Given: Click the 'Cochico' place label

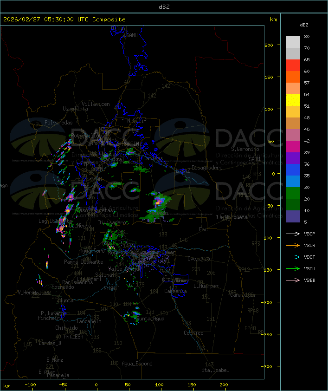Looking at the screenshot, I should point(193,333).
